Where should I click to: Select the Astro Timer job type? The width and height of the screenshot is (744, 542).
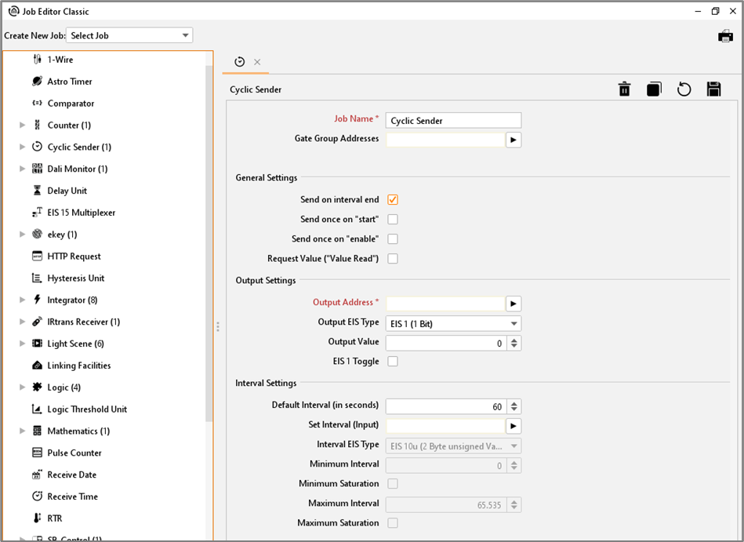70,82
